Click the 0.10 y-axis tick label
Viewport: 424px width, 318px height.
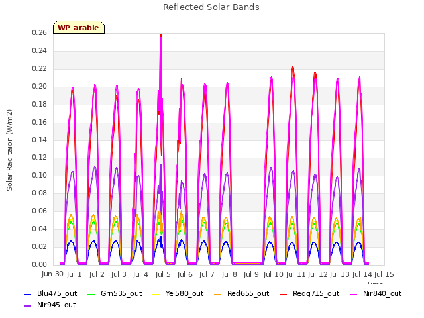click(39, 175)
